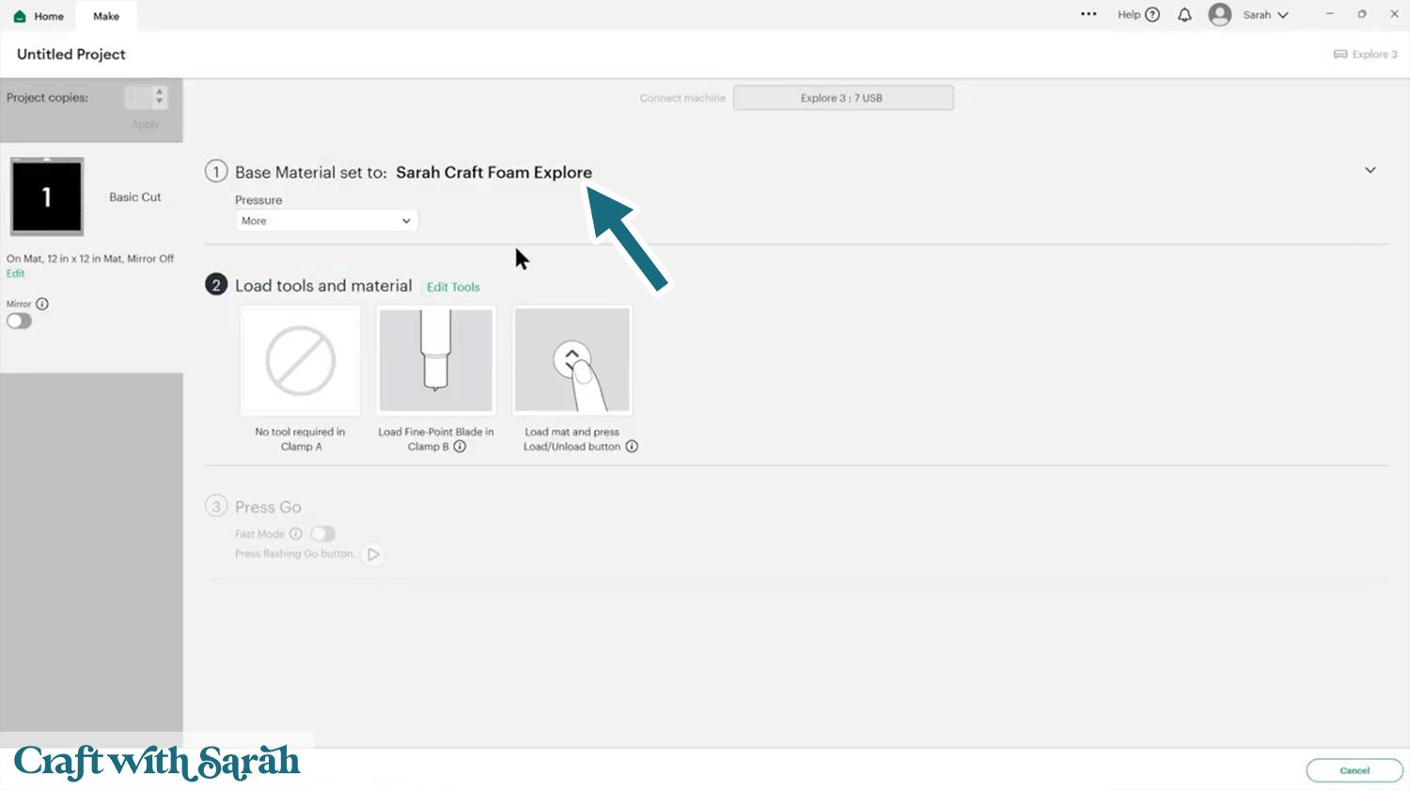Click the No tool required Clamp A image

[x=301, y=361]
